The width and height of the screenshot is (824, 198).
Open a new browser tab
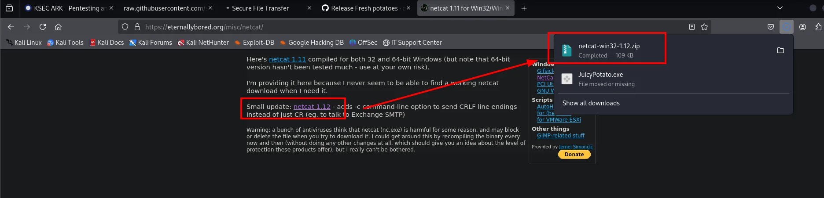[x=524, y=8]
